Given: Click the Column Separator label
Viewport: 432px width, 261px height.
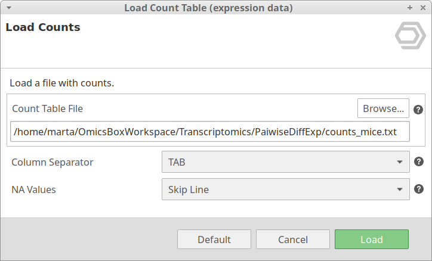Looking at the screenshot, I should (x=53, y=161).
